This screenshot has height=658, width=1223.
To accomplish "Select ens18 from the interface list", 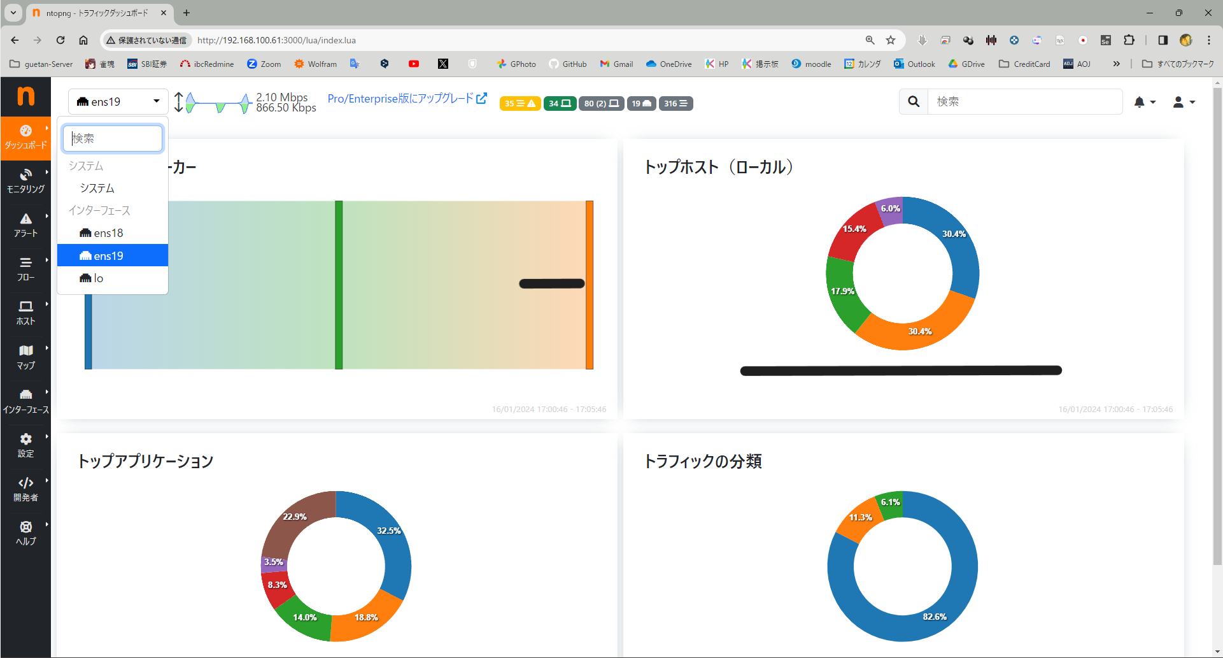I will point(108,233).
